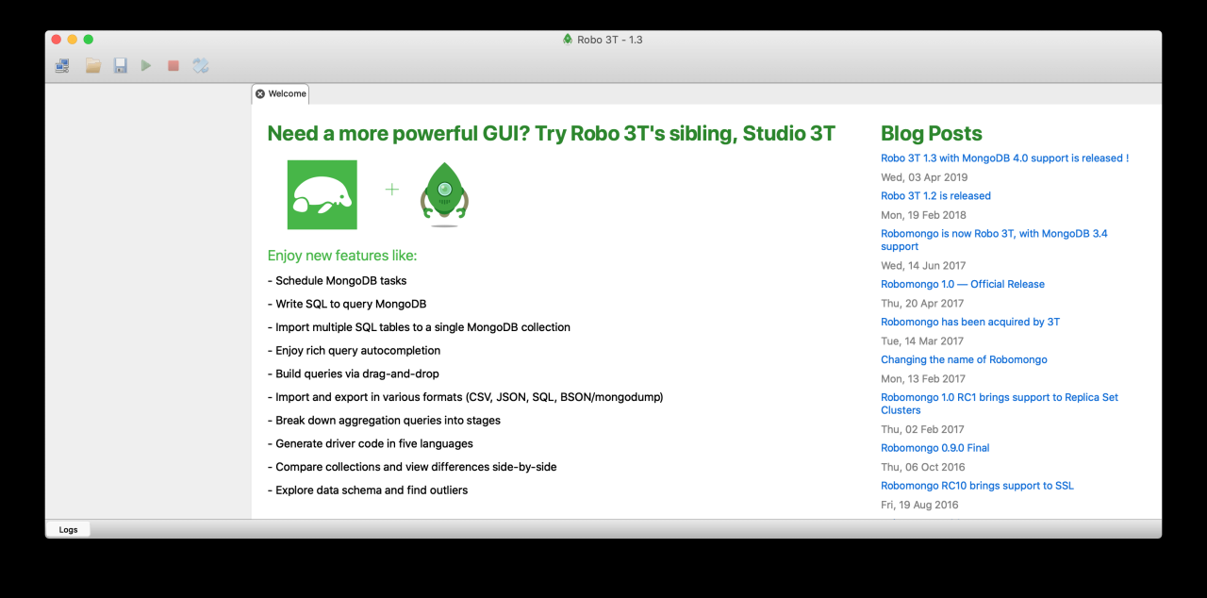Screen dimensions: 1207x598
Task: Click 'Write SQL to query MongoDB' item
Action: tap(347, 304)
